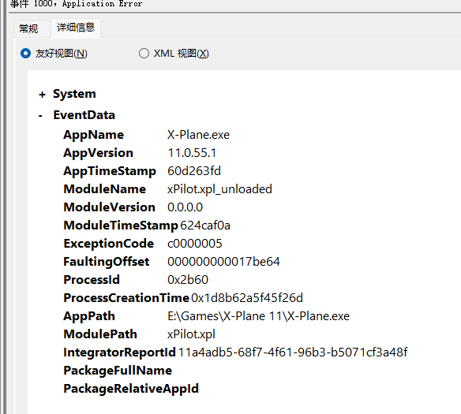461x414 pixels.
Task: Click the ModuleTimeStamp label
Action: point(121,226)
